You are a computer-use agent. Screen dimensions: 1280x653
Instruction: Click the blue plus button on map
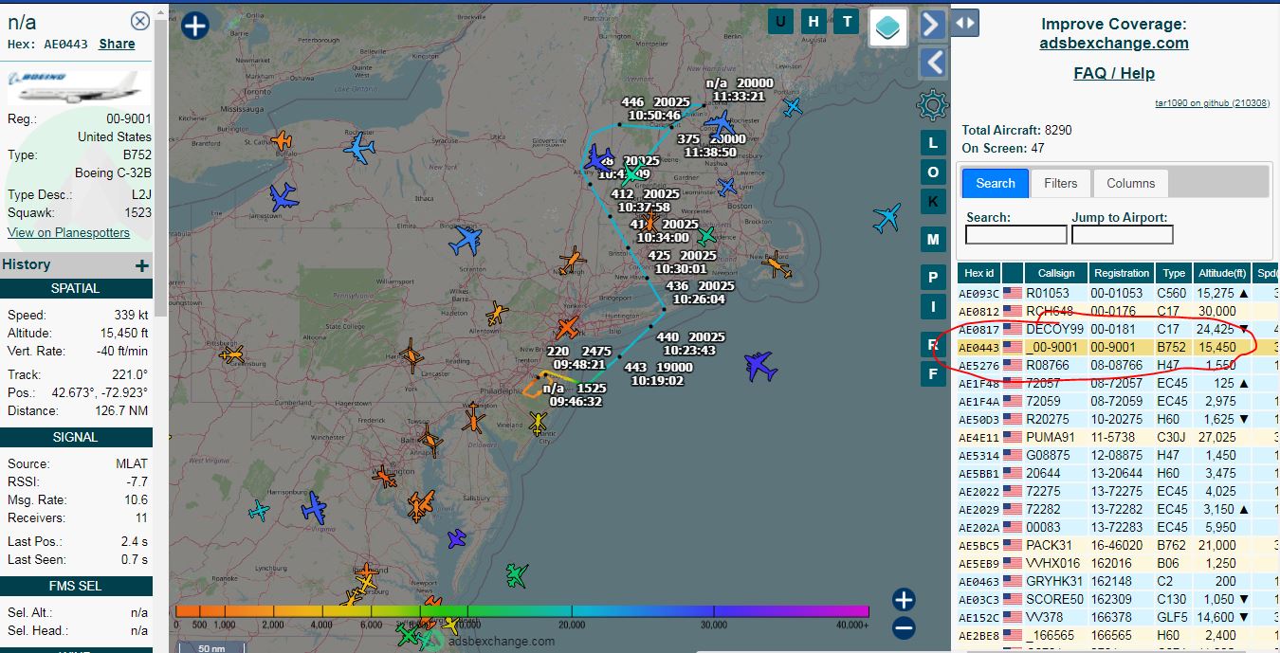194,25
